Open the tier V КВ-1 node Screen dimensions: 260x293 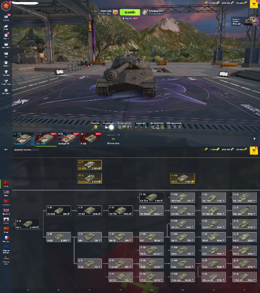(89, 237)
